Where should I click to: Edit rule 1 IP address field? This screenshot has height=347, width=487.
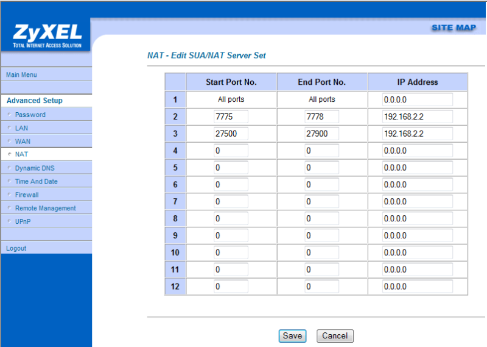417,99
